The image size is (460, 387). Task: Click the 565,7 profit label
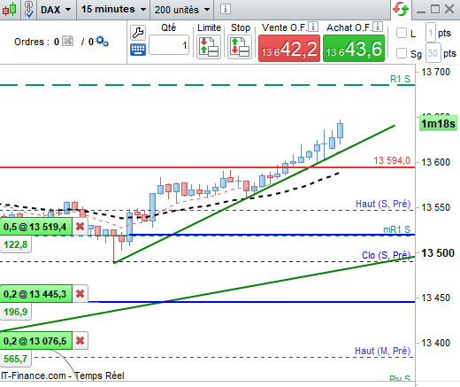coord(15,359)
